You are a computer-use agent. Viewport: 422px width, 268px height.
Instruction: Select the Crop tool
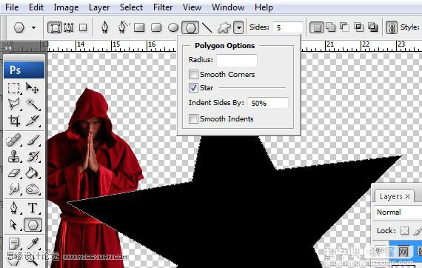coord(14,120)
